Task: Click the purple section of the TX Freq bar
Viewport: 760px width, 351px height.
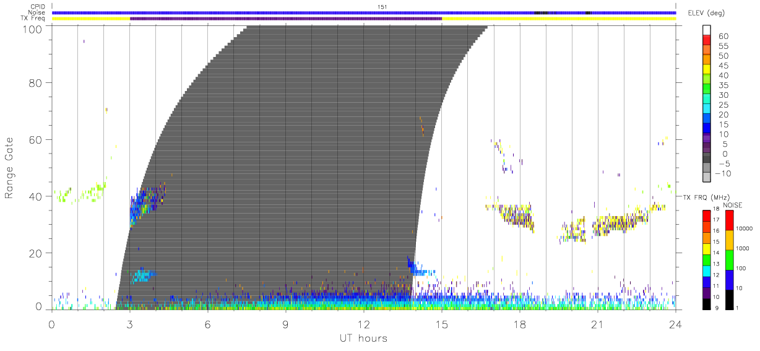Action: pos(286,19)
